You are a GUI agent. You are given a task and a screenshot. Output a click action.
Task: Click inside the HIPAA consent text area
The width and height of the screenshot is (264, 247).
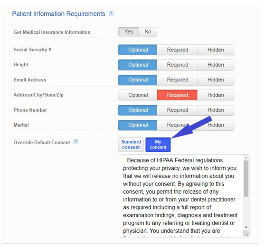181,196
